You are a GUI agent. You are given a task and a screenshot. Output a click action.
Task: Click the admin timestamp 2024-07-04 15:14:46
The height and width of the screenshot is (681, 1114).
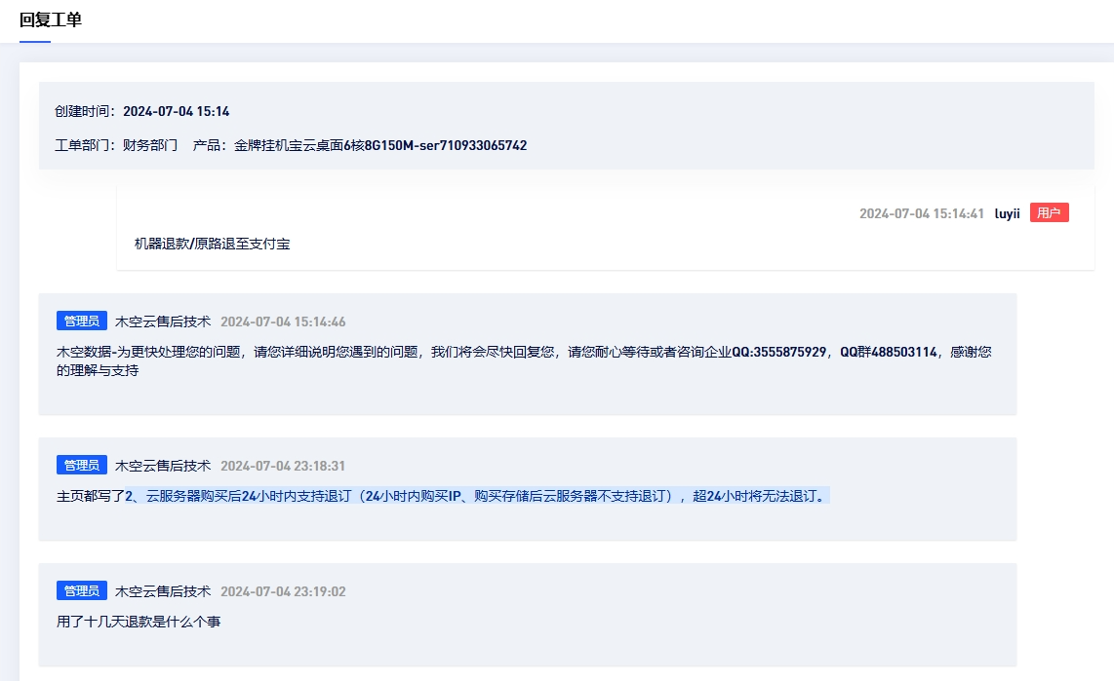pos(283,322)
